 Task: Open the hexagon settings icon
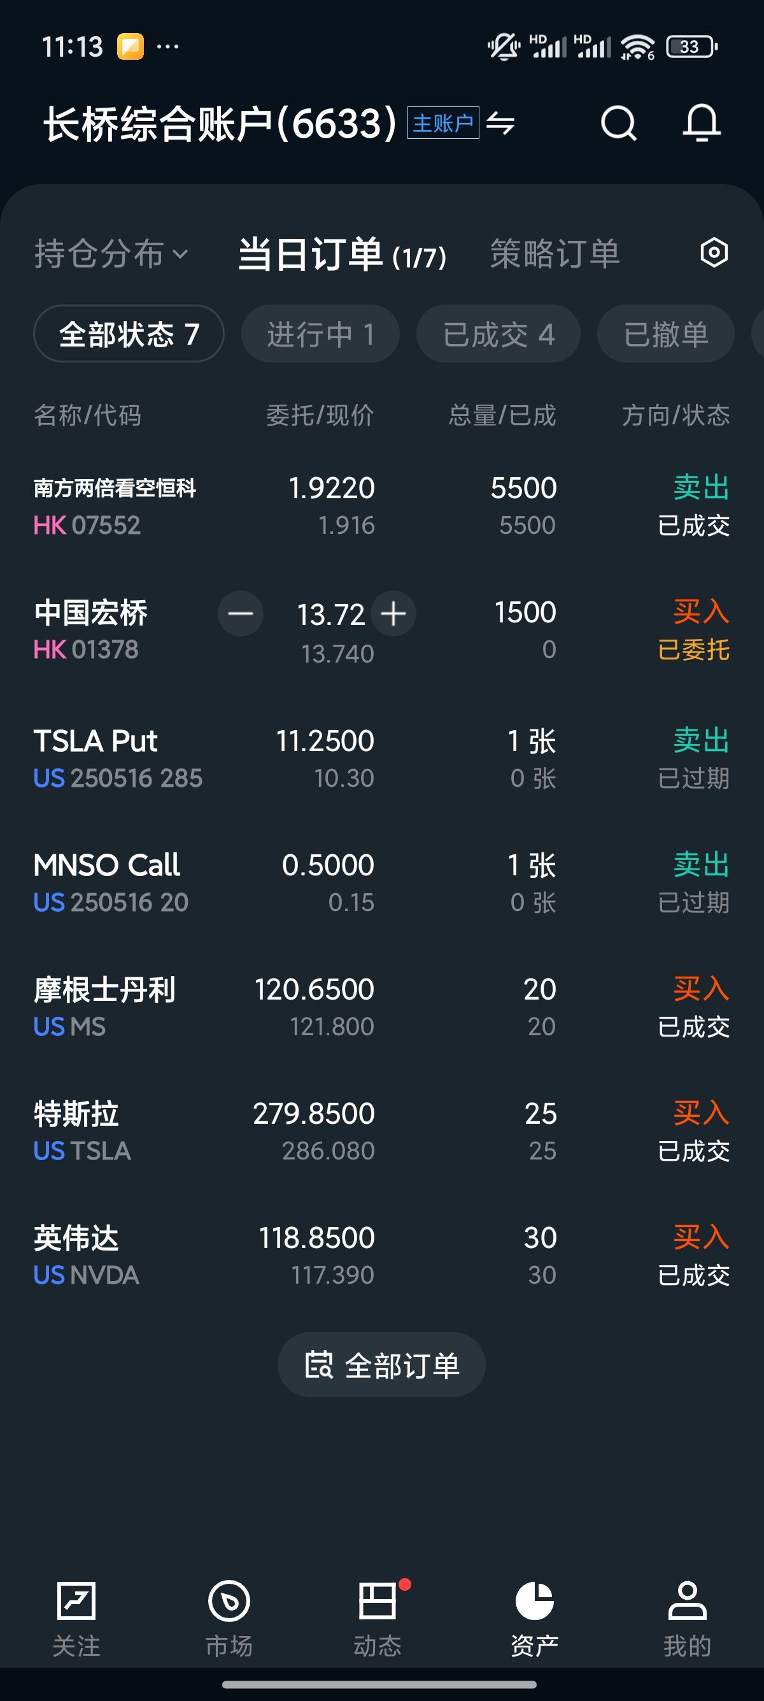pos(713,253)
